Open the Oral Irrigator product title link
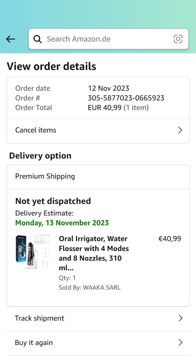This screenshot has width=196, height=363. (94, 253)
